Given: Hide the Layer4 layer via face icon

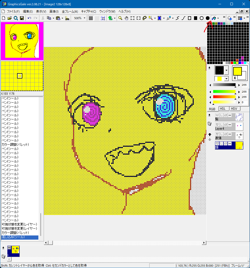Looking at the screenshot, I should (x=217, y=125).
